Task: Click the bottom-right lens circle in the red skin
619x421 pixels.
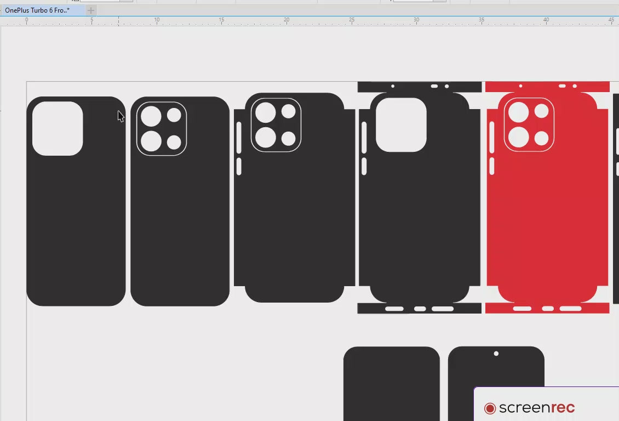Action: [x=541, y=138]
